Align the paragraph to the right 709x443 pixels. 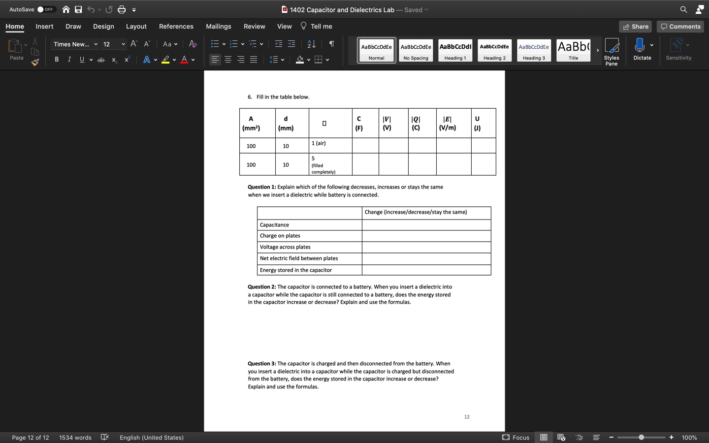(x=241, y=60)
